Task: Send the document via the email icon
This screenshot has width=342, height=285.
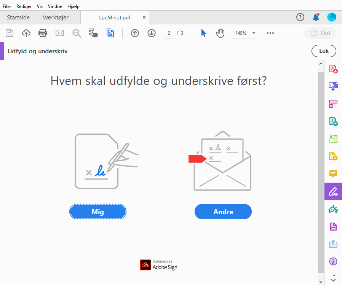Action: [x=59, y=33]
